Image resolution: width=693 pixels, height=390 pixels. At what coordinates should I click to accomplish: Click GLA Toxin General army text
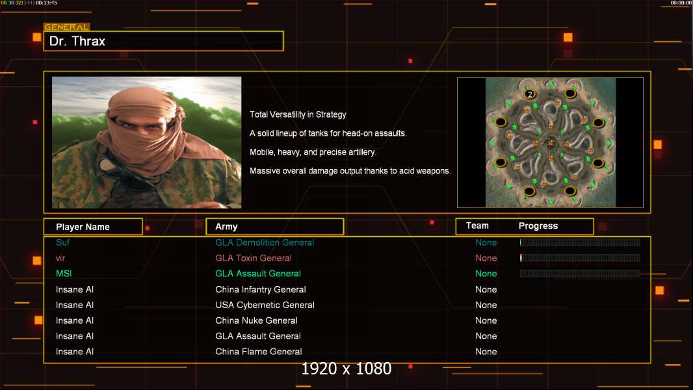tap(254, 258)
